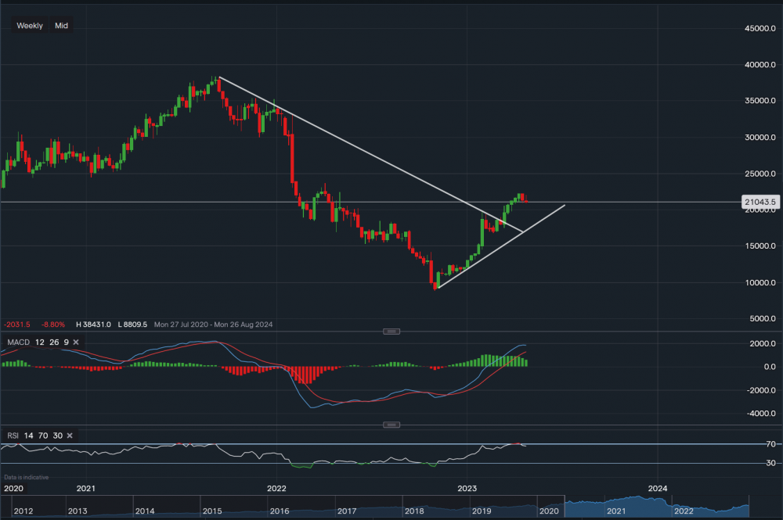Select the ascending white support trendline
Image resolution: width=783 pixels, height=520 pixels.
coord(501,246)
